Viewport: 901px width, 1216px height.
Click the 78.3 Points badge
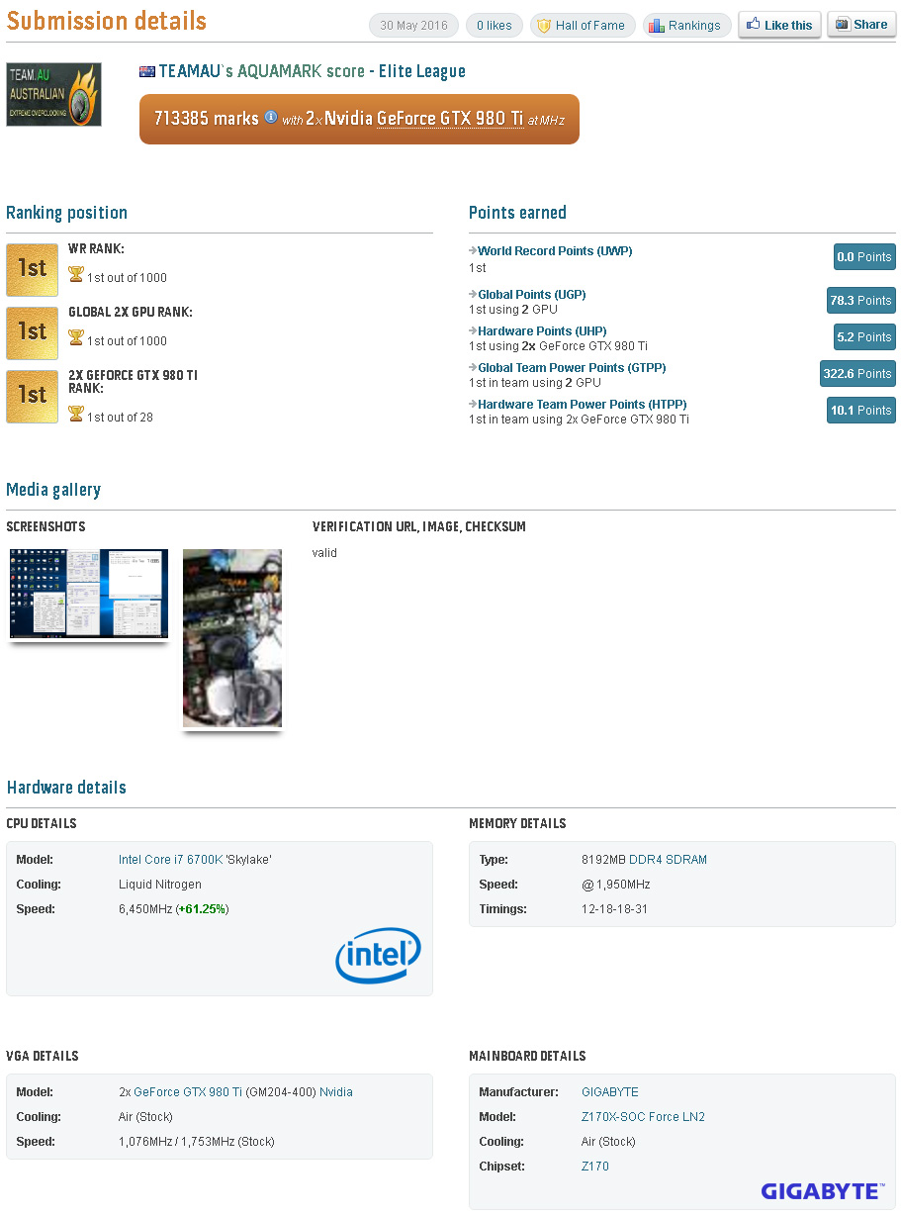[x=861, y=301]
